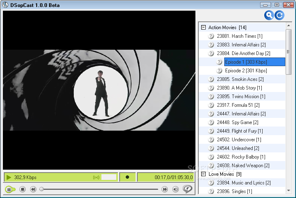
Task: Select 23881. Harsh Times channel
Action: (240, 36)
